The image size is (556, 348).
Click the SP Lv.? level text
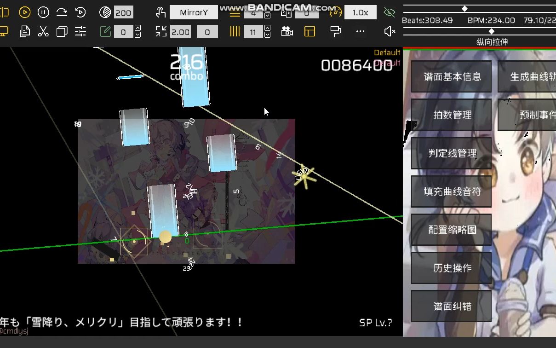click(x=376, y=323)
